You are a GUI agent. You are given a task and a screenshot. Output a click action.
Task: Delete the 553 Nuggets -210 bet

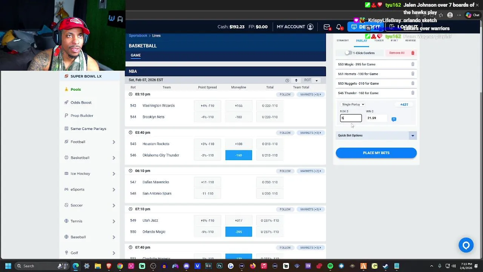(412, 83)
